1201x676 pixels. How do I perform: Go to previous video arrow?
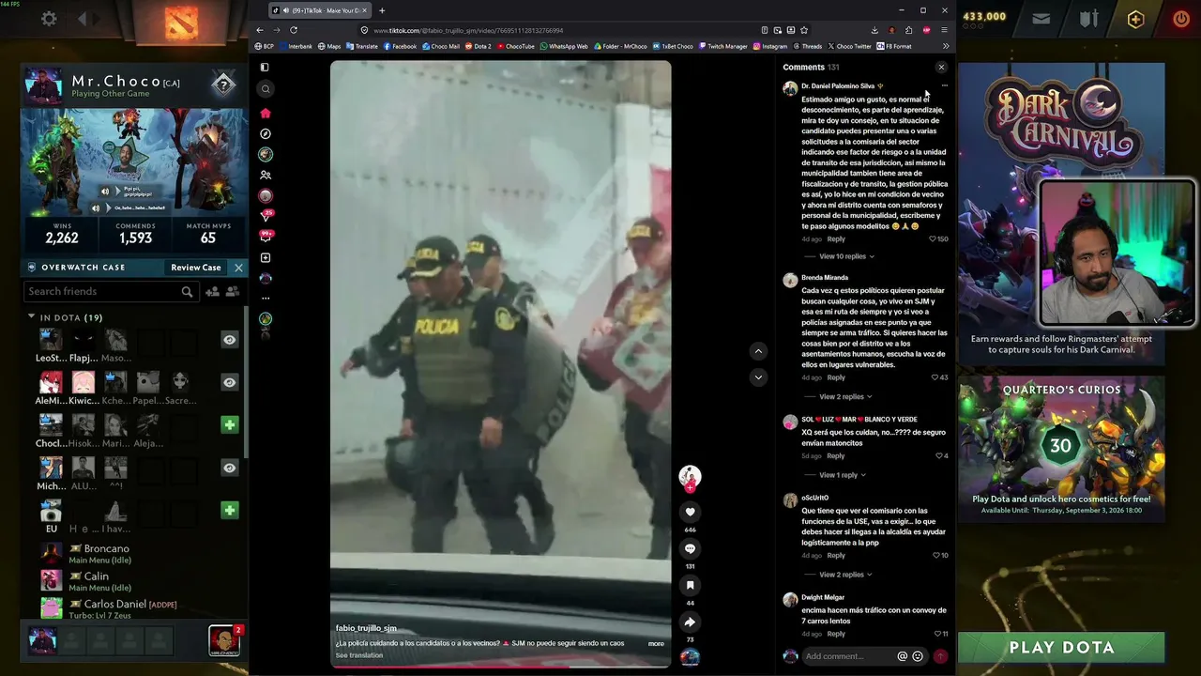tap(758, 351)
